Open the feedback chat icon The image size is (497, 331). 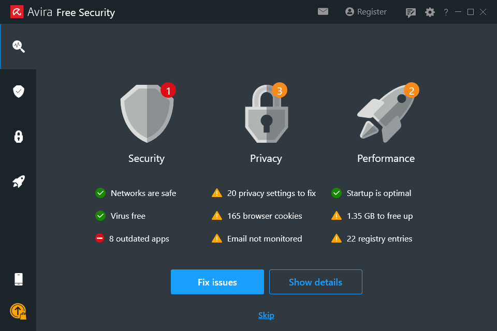(x=411, y=12)
